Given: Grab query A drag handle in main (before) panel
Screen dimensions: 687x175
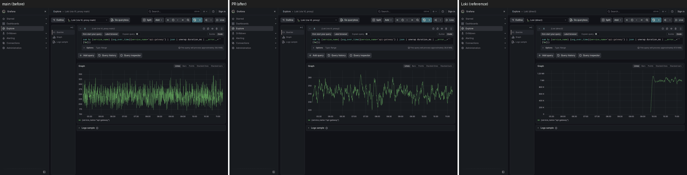Looking at the screenshot, I should (x=222, y=29).
